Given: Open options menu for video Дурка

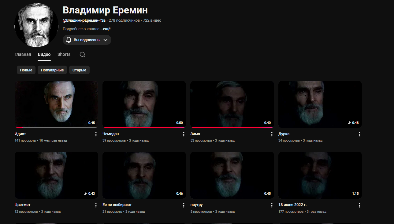Looking at the screenshot, I should [x=360, y=134].
